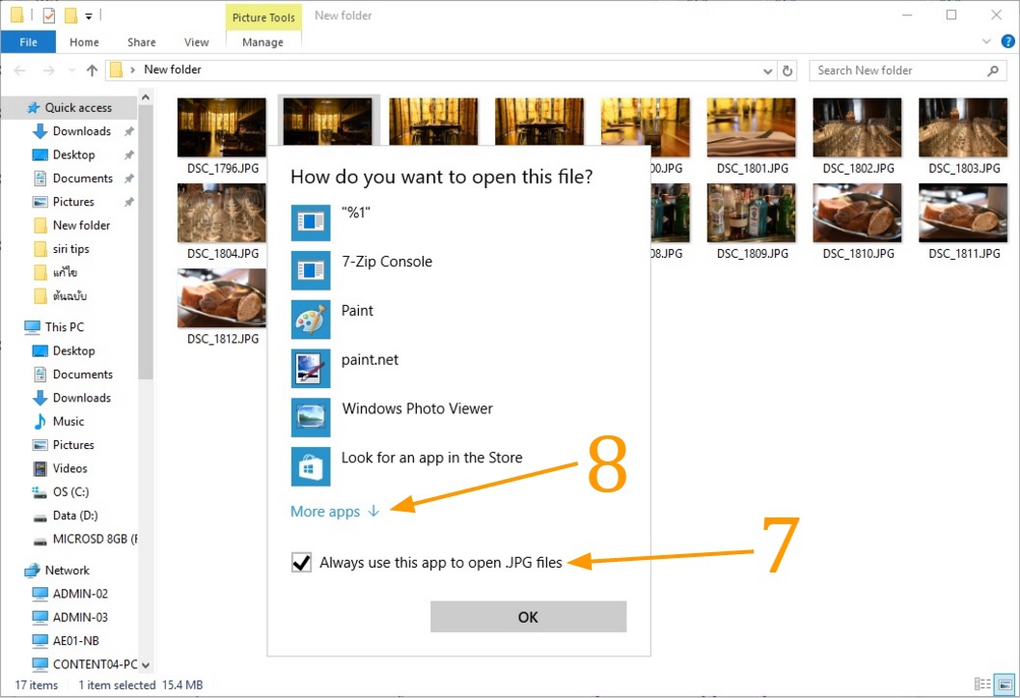The width and height of the screenshot is (1020, 698).
Task: Choose the paint.net app icon
Action: coord(311,368)
